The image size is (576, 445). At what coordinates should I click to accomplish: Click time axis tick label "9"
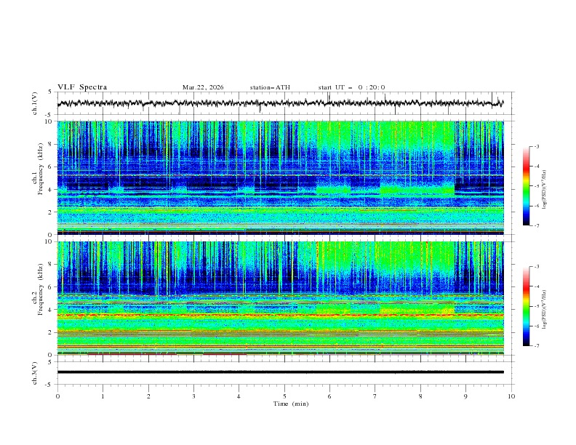(465, 396)
